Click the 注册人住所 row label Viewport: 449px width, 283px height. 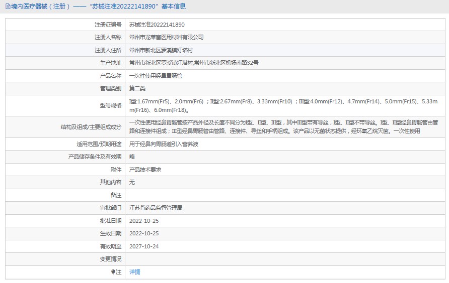coord(108,50)
